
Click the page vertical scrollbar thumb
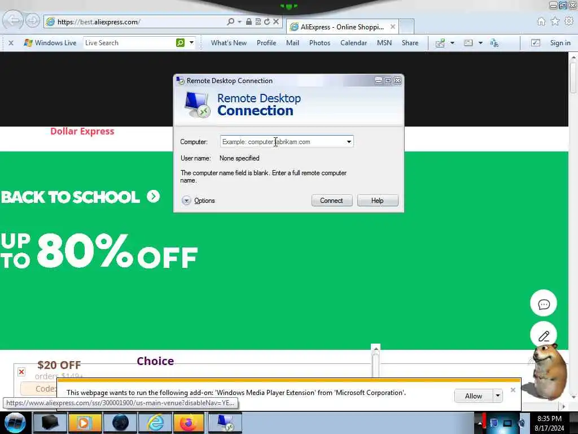pyautogui.click(x=573, y=78)
